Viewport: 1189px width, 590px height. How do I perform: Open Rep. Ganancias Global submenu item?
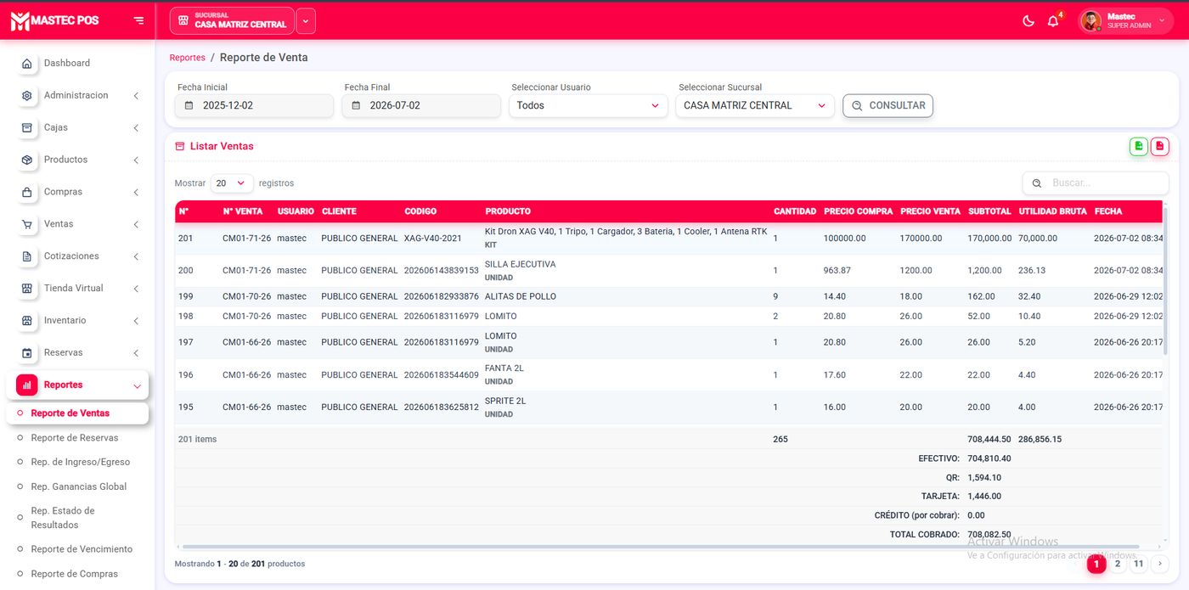[79, 487]
